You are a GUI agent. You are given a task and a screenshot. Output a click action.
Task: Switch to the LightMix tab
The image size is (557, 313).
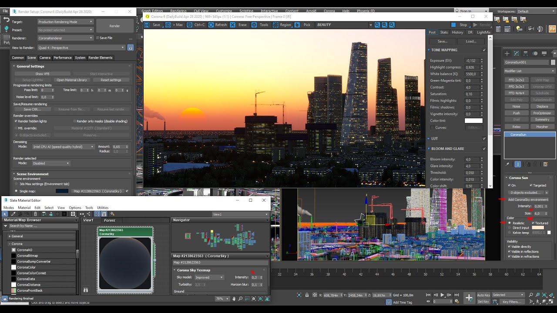tap(483, 32)
